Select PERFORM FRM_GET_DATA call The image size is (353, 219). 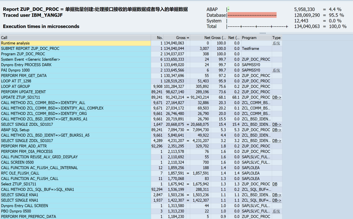point(24,76)
